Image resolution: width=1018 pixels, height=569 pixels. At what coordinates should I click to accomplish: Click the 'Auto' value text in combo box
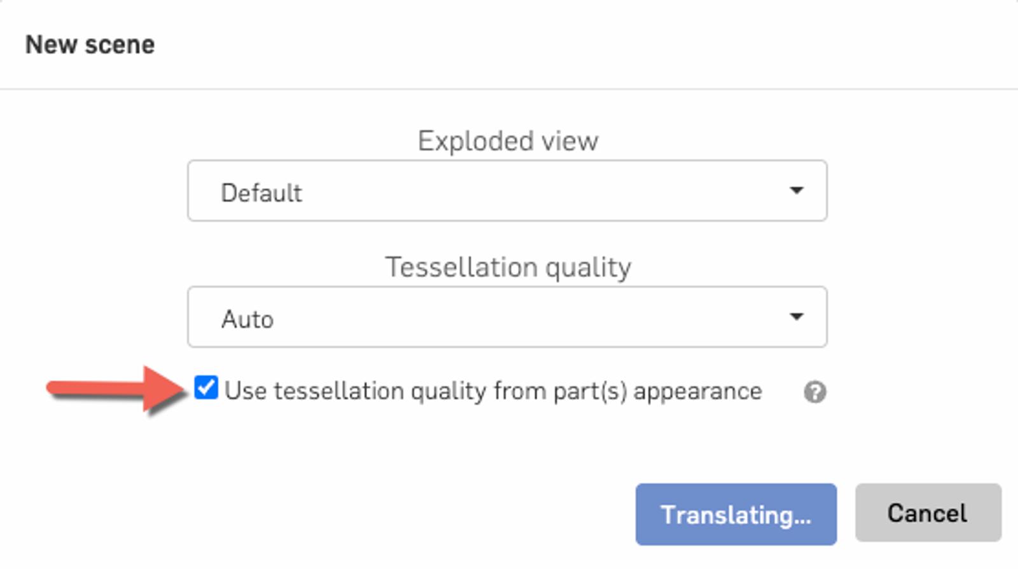coord(248,319)
